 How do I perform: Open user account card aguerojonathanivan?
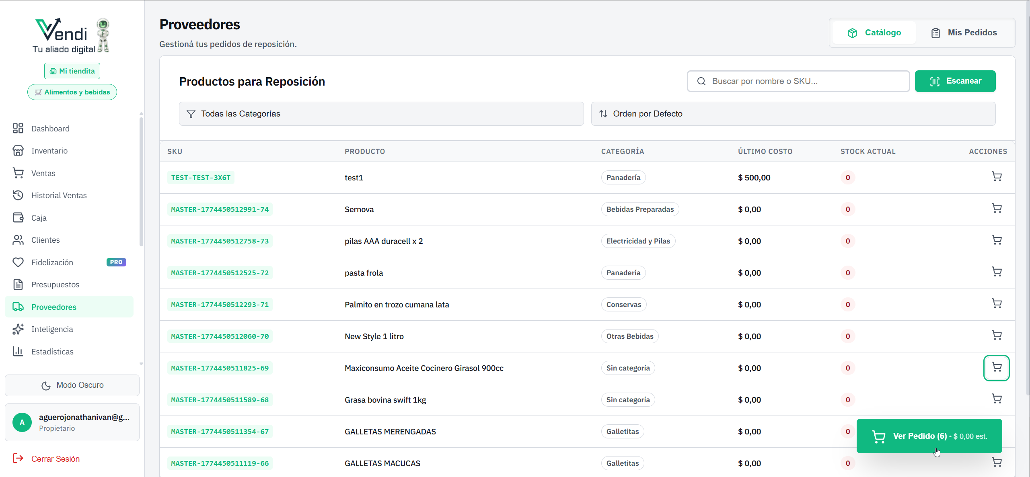pos(72,422)
